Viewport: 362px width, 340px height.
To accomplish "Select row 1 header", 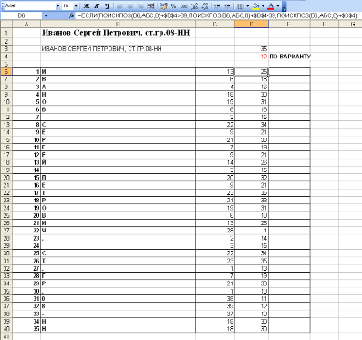I will tap(6, 33).
